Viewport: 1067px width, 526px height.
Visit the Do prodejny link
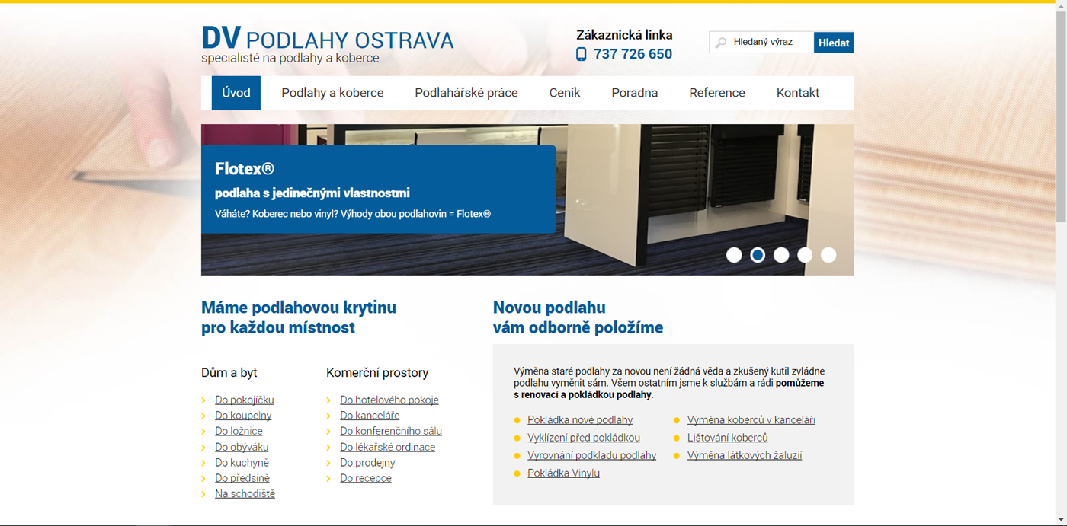click(367, 462)
